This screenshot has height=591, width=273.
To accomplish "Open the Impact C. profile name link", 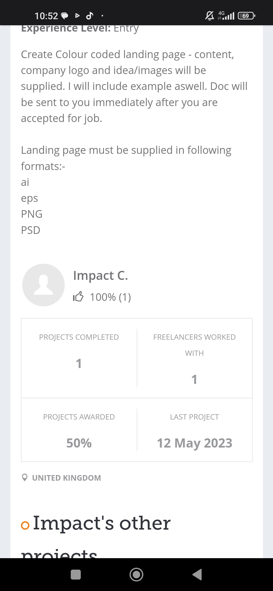I will pos(100,275).
